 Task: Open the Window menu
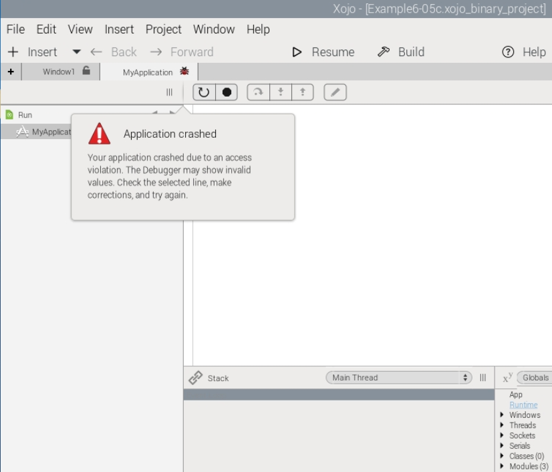click(214, 29)
